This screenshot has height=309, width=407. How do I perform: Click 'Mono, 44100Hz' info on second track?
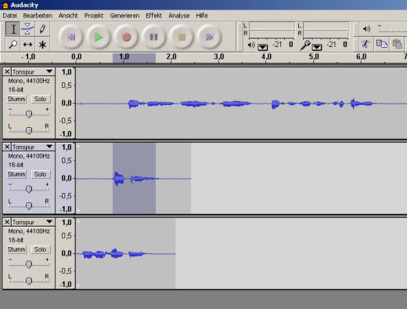29,156
